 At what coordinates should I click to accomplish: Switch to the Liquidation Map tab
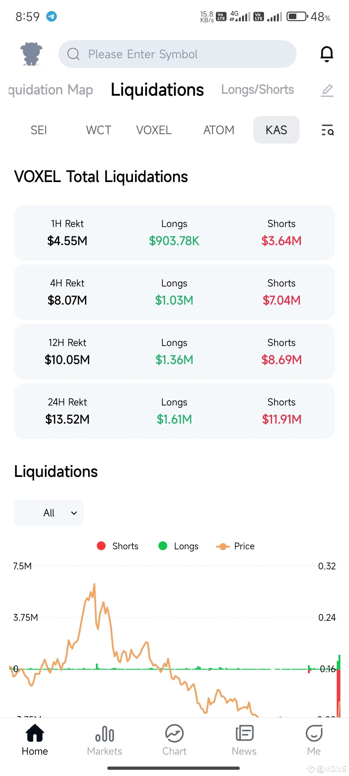(x=51, y=90)
